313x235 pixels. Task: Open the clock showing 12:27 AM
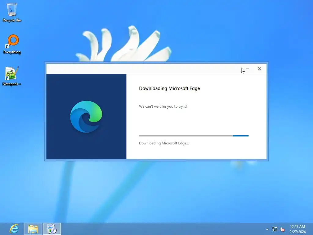[x=297, y=229]
